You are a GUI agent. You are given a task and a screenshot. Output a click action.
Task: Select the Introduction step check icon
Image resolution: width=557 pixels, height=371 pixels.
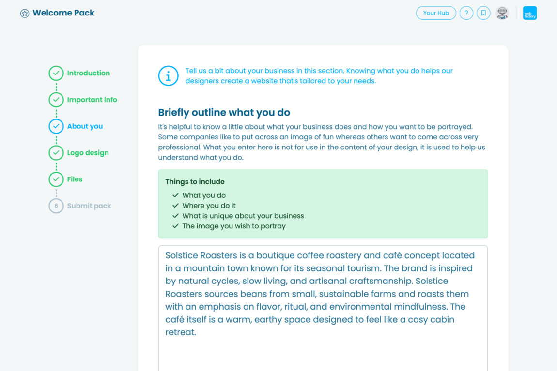[x=56, y=73]
